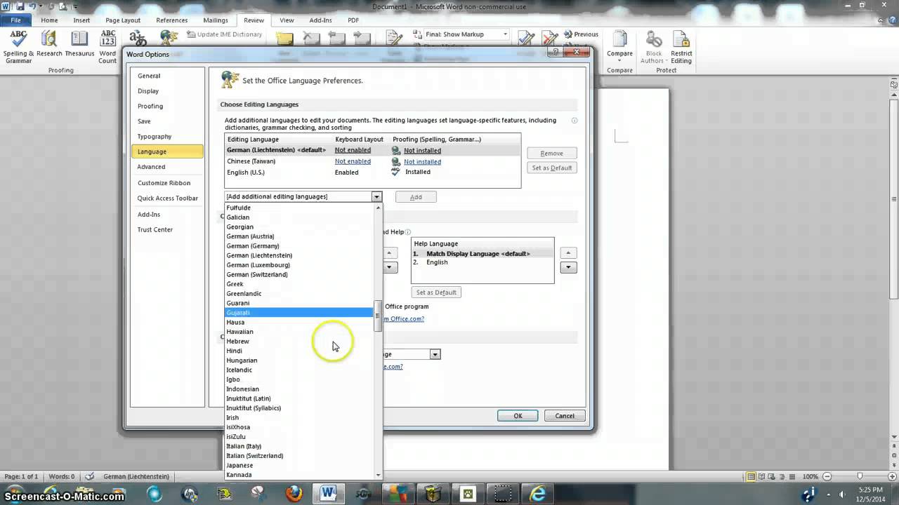
Task: Switch to the Page Layout tab
Action: point(123,20)
